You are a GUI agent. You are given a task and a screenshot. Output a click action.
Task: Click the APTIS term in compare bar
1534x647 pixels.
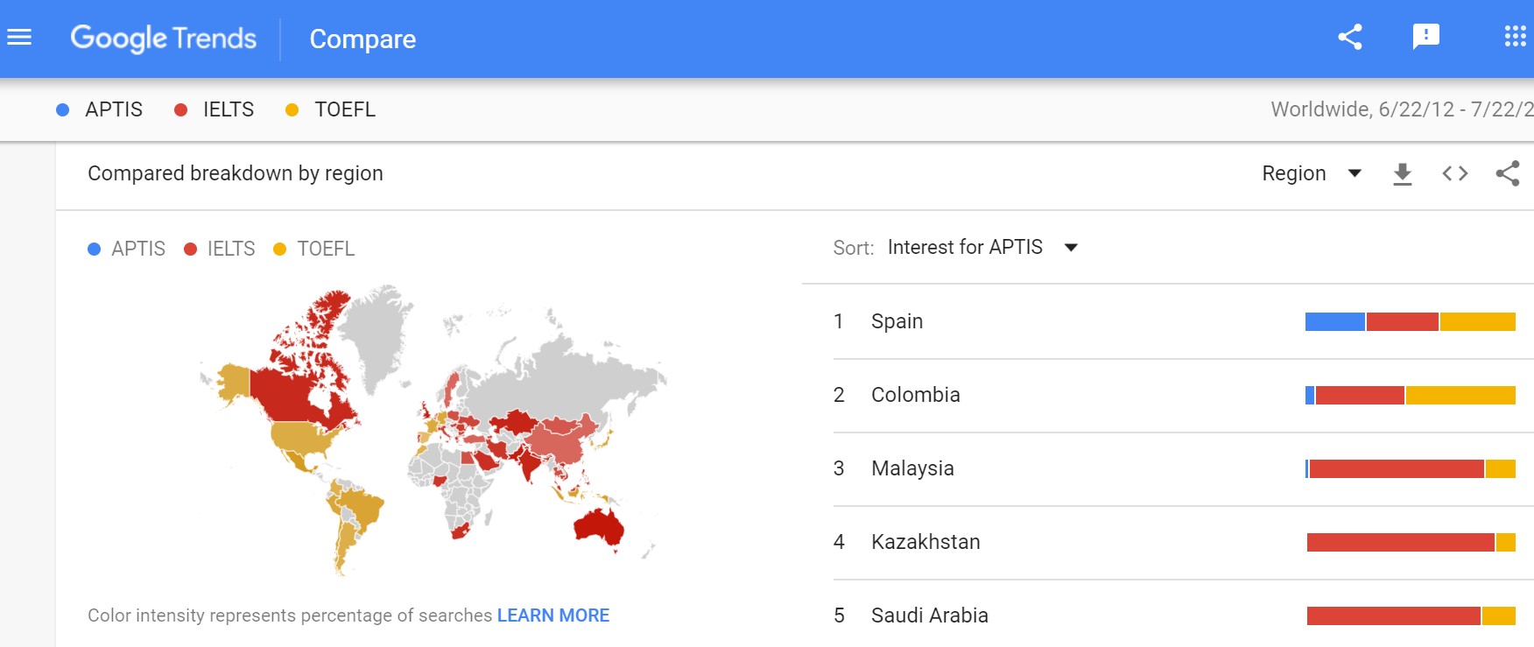click(113, 109)
